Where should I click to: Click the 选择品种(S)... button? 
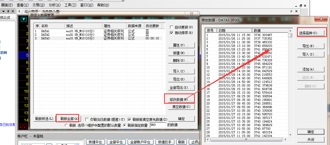[311, 33]
